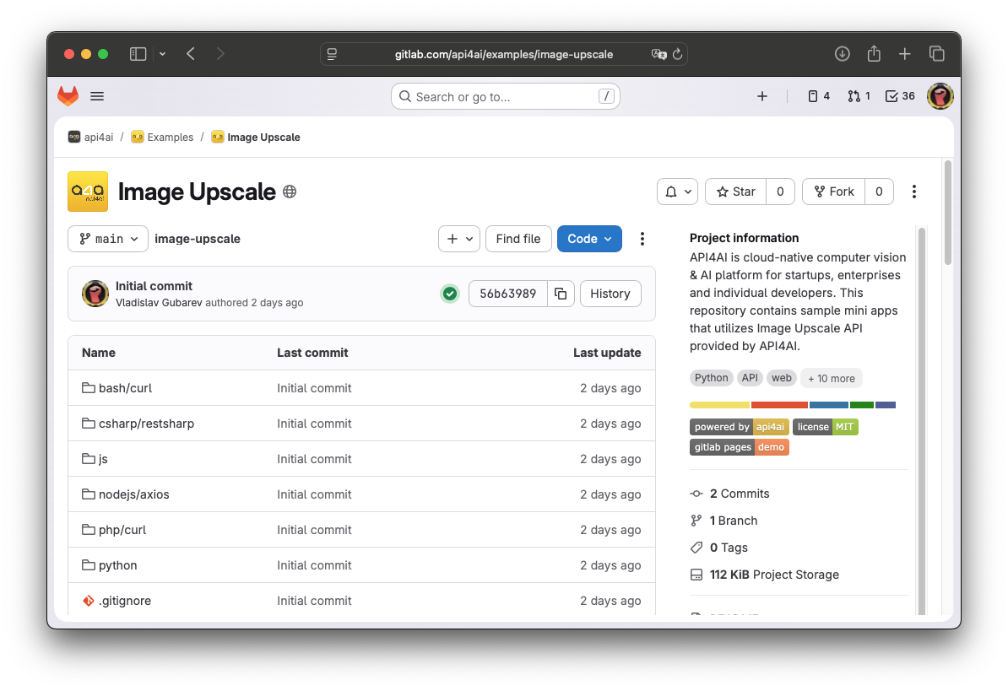Click powered by api4ai badge
The height and width of the screenshot is (691, 1008).
pos(740,426)
